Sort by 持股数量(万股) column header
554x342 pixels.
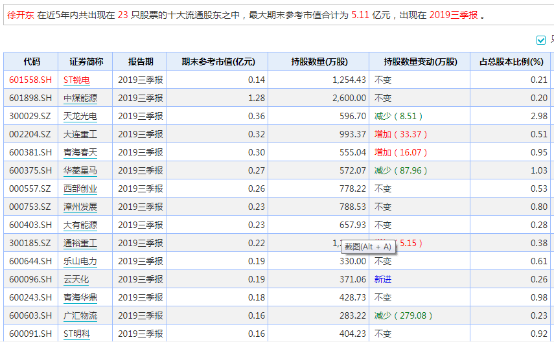tap(319, 62)
